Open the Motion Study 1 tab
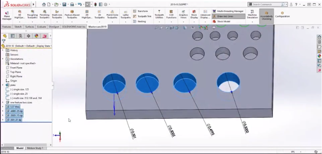This screenshot has height=154, width=322. [x=35, y=148]
